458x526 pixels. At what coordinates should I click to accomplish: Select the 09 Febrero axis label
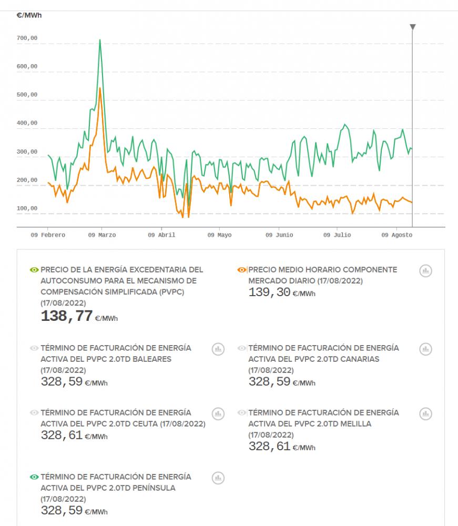coord(48,235)
